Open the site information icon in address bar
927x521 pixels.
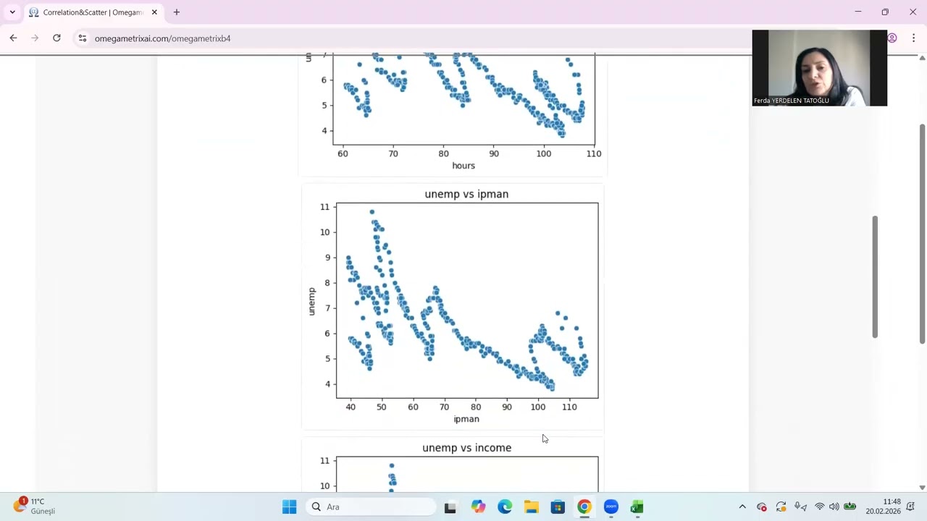click(x=83, y=38)
